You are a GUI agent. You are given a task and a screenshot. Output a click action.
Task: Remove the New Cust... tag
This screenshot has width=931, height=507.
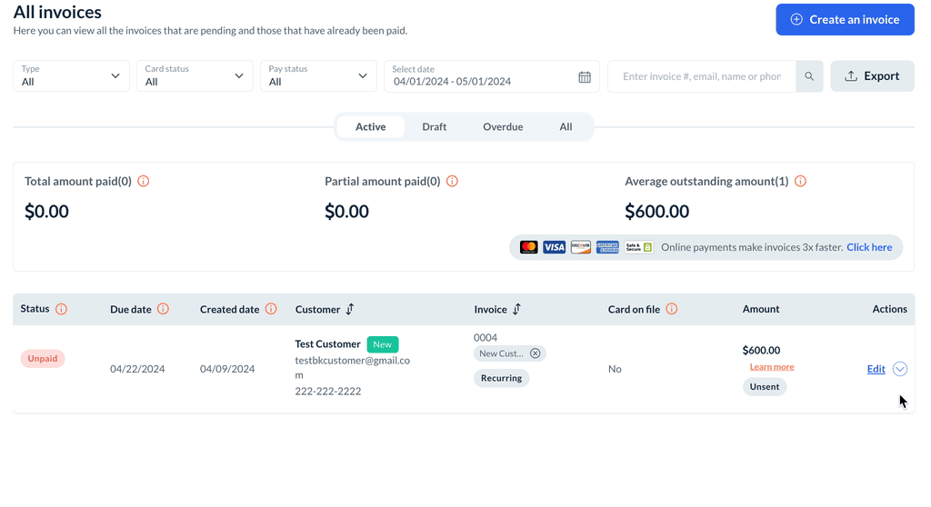coord(536,353)
